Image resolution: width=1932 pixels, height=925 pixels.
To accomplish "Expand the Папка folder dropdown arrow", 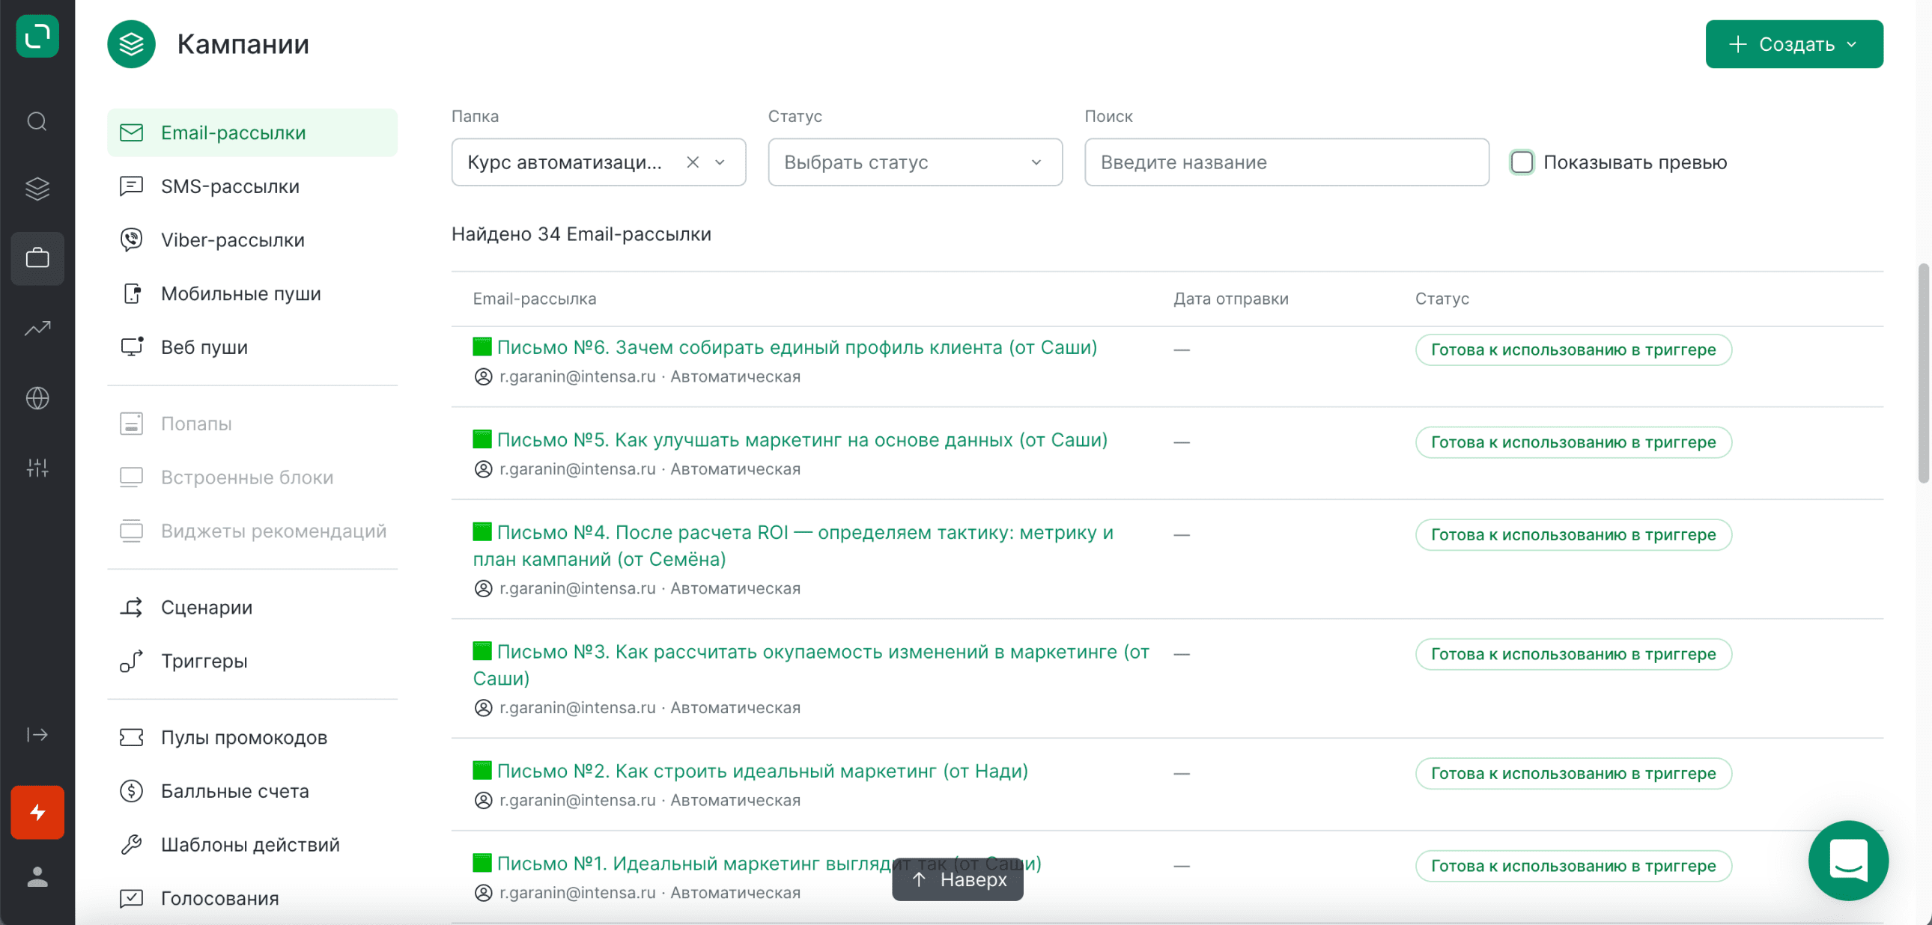I will (x=720, y=162).
